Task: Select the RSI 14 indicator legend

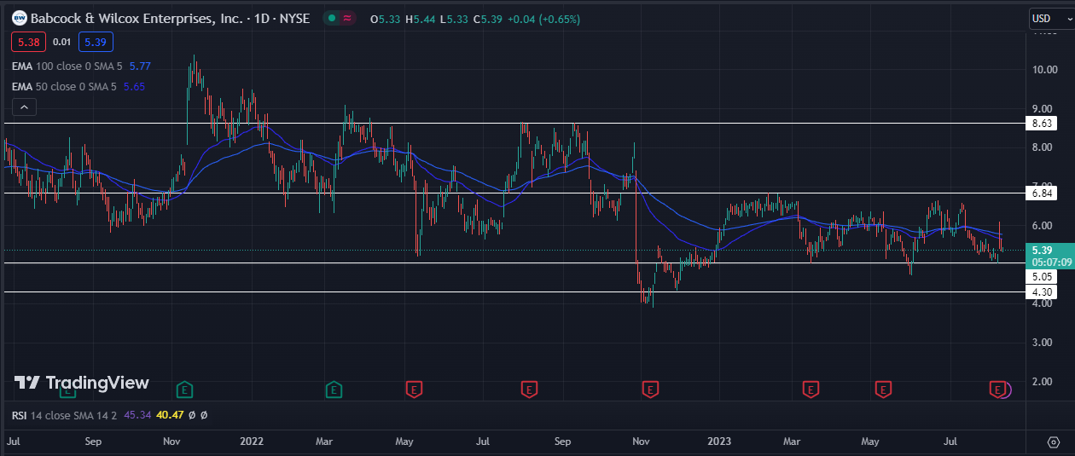Action: point(65,415)
